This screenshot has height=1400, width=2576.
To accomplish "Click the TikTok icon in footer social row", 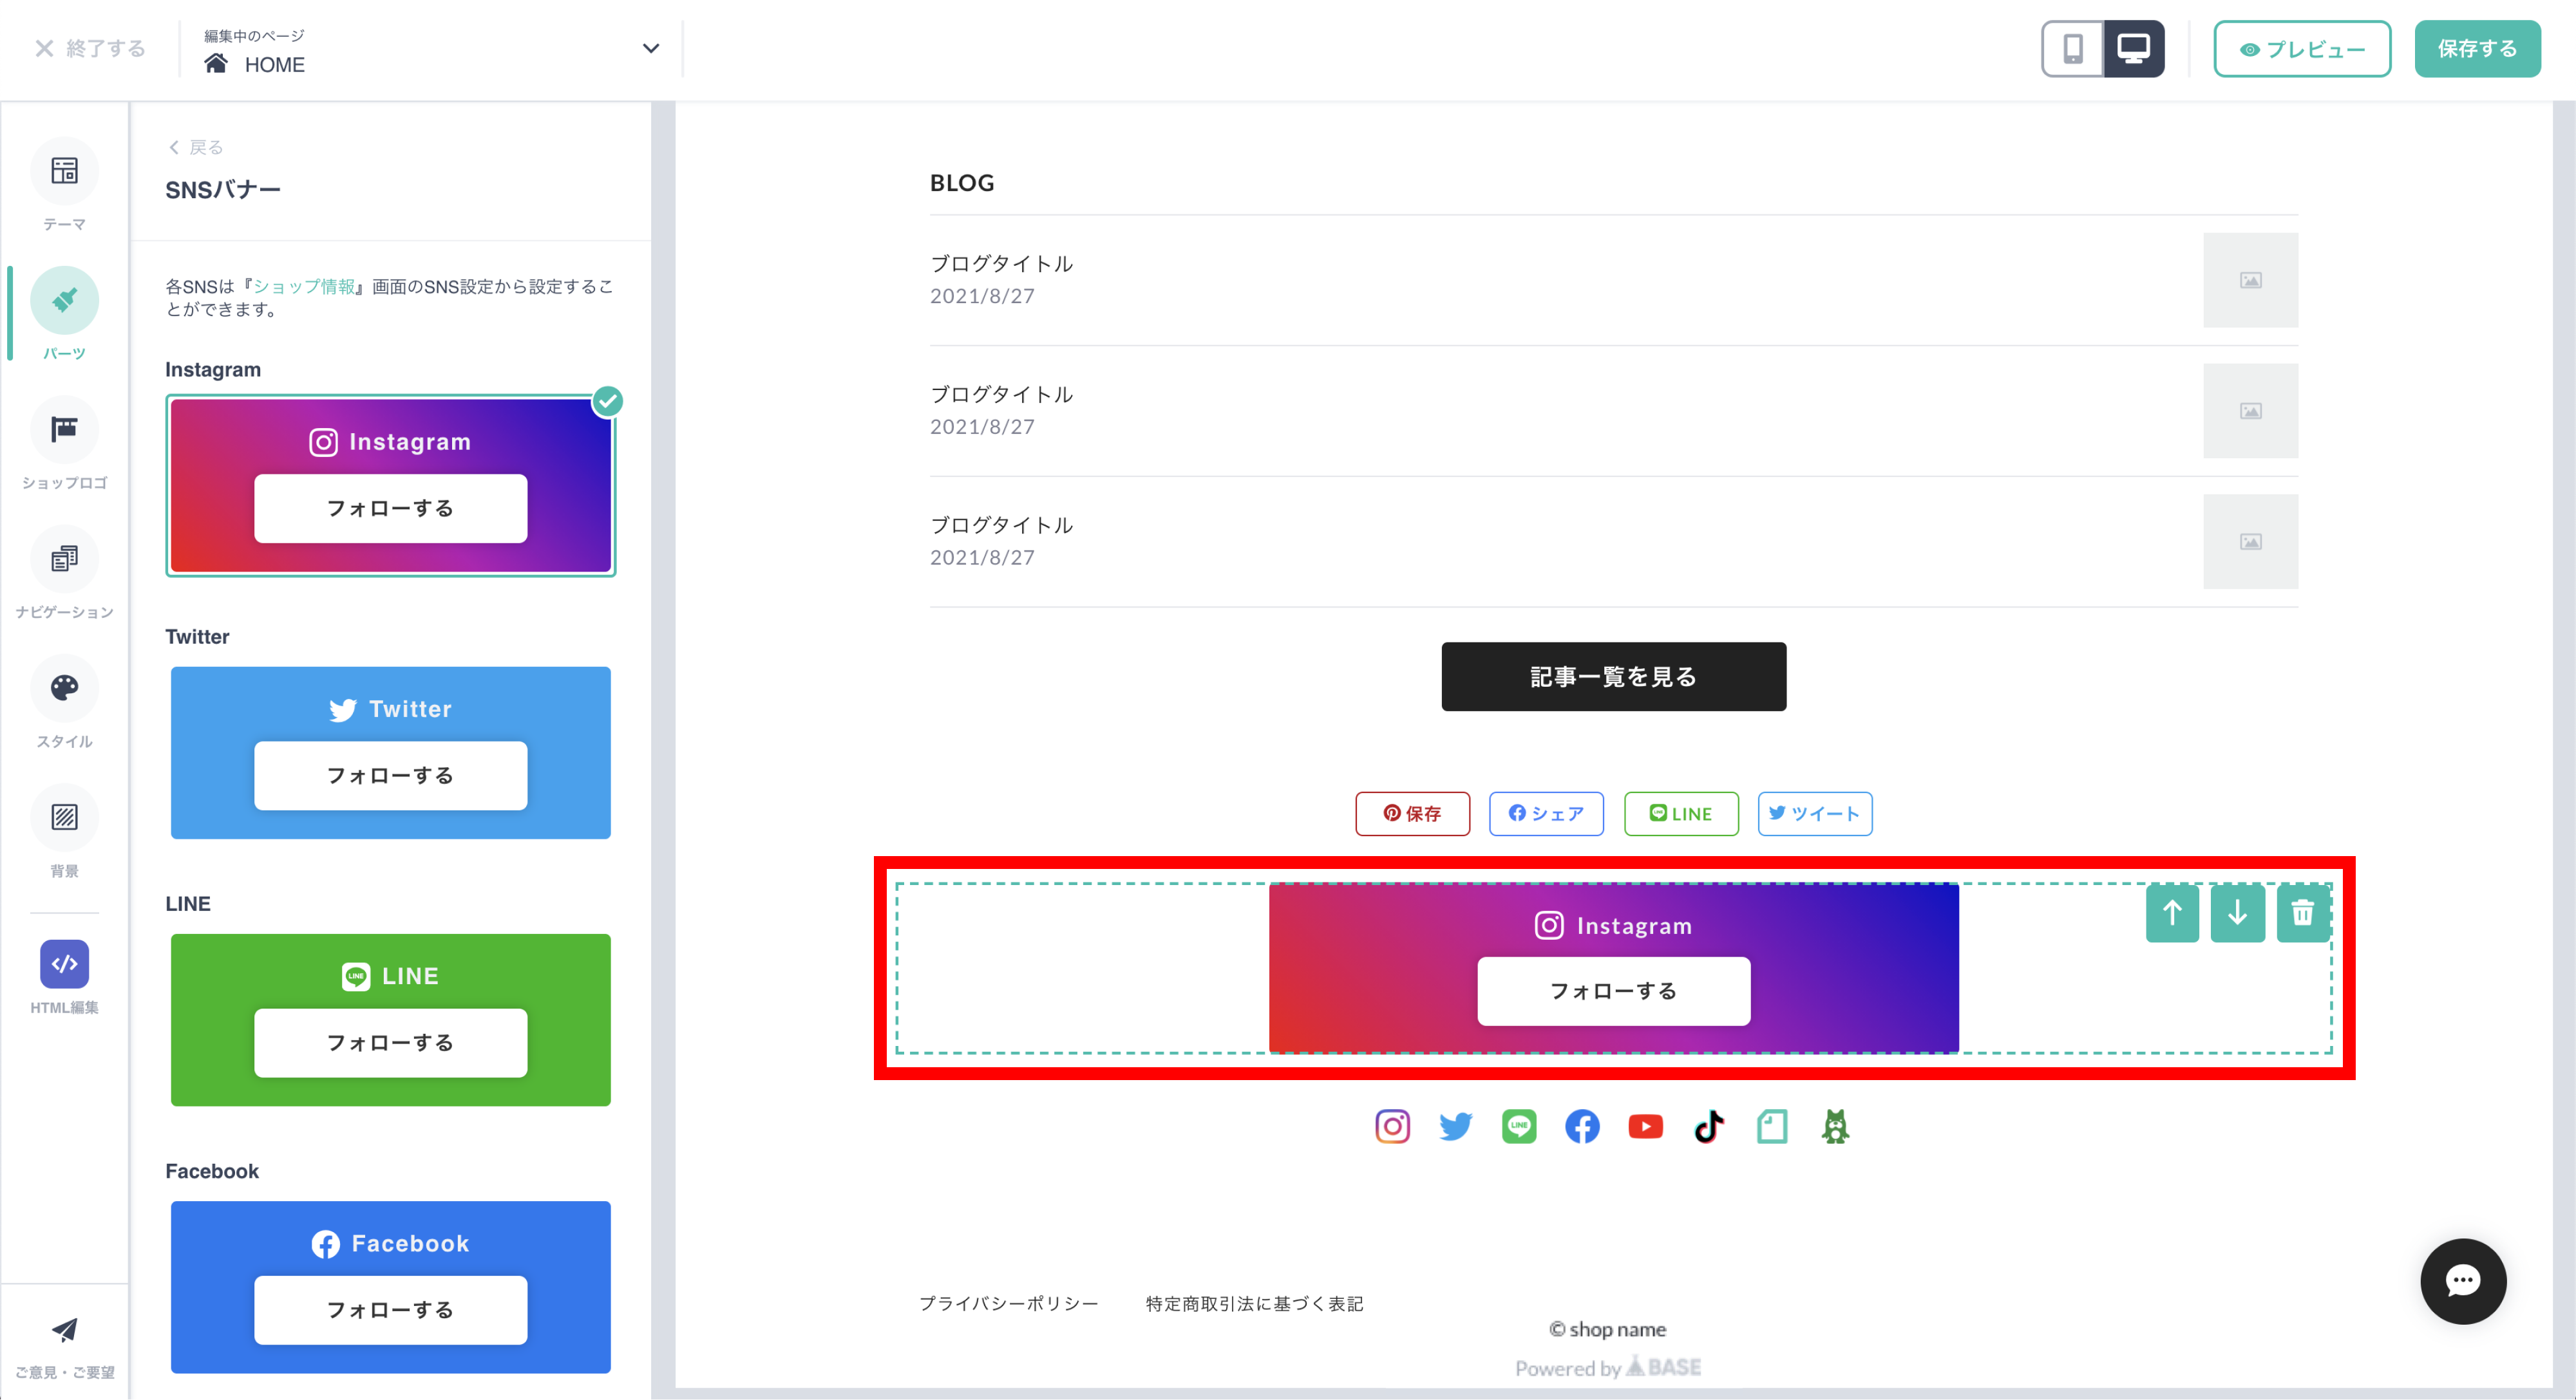I will [x=1709, y=1126].
